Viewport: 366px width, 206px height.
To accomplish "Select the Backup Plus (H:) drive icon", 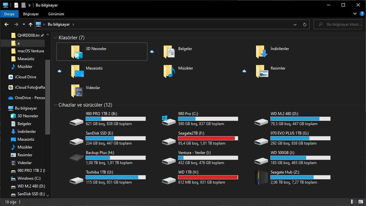I will pos(77,158).
